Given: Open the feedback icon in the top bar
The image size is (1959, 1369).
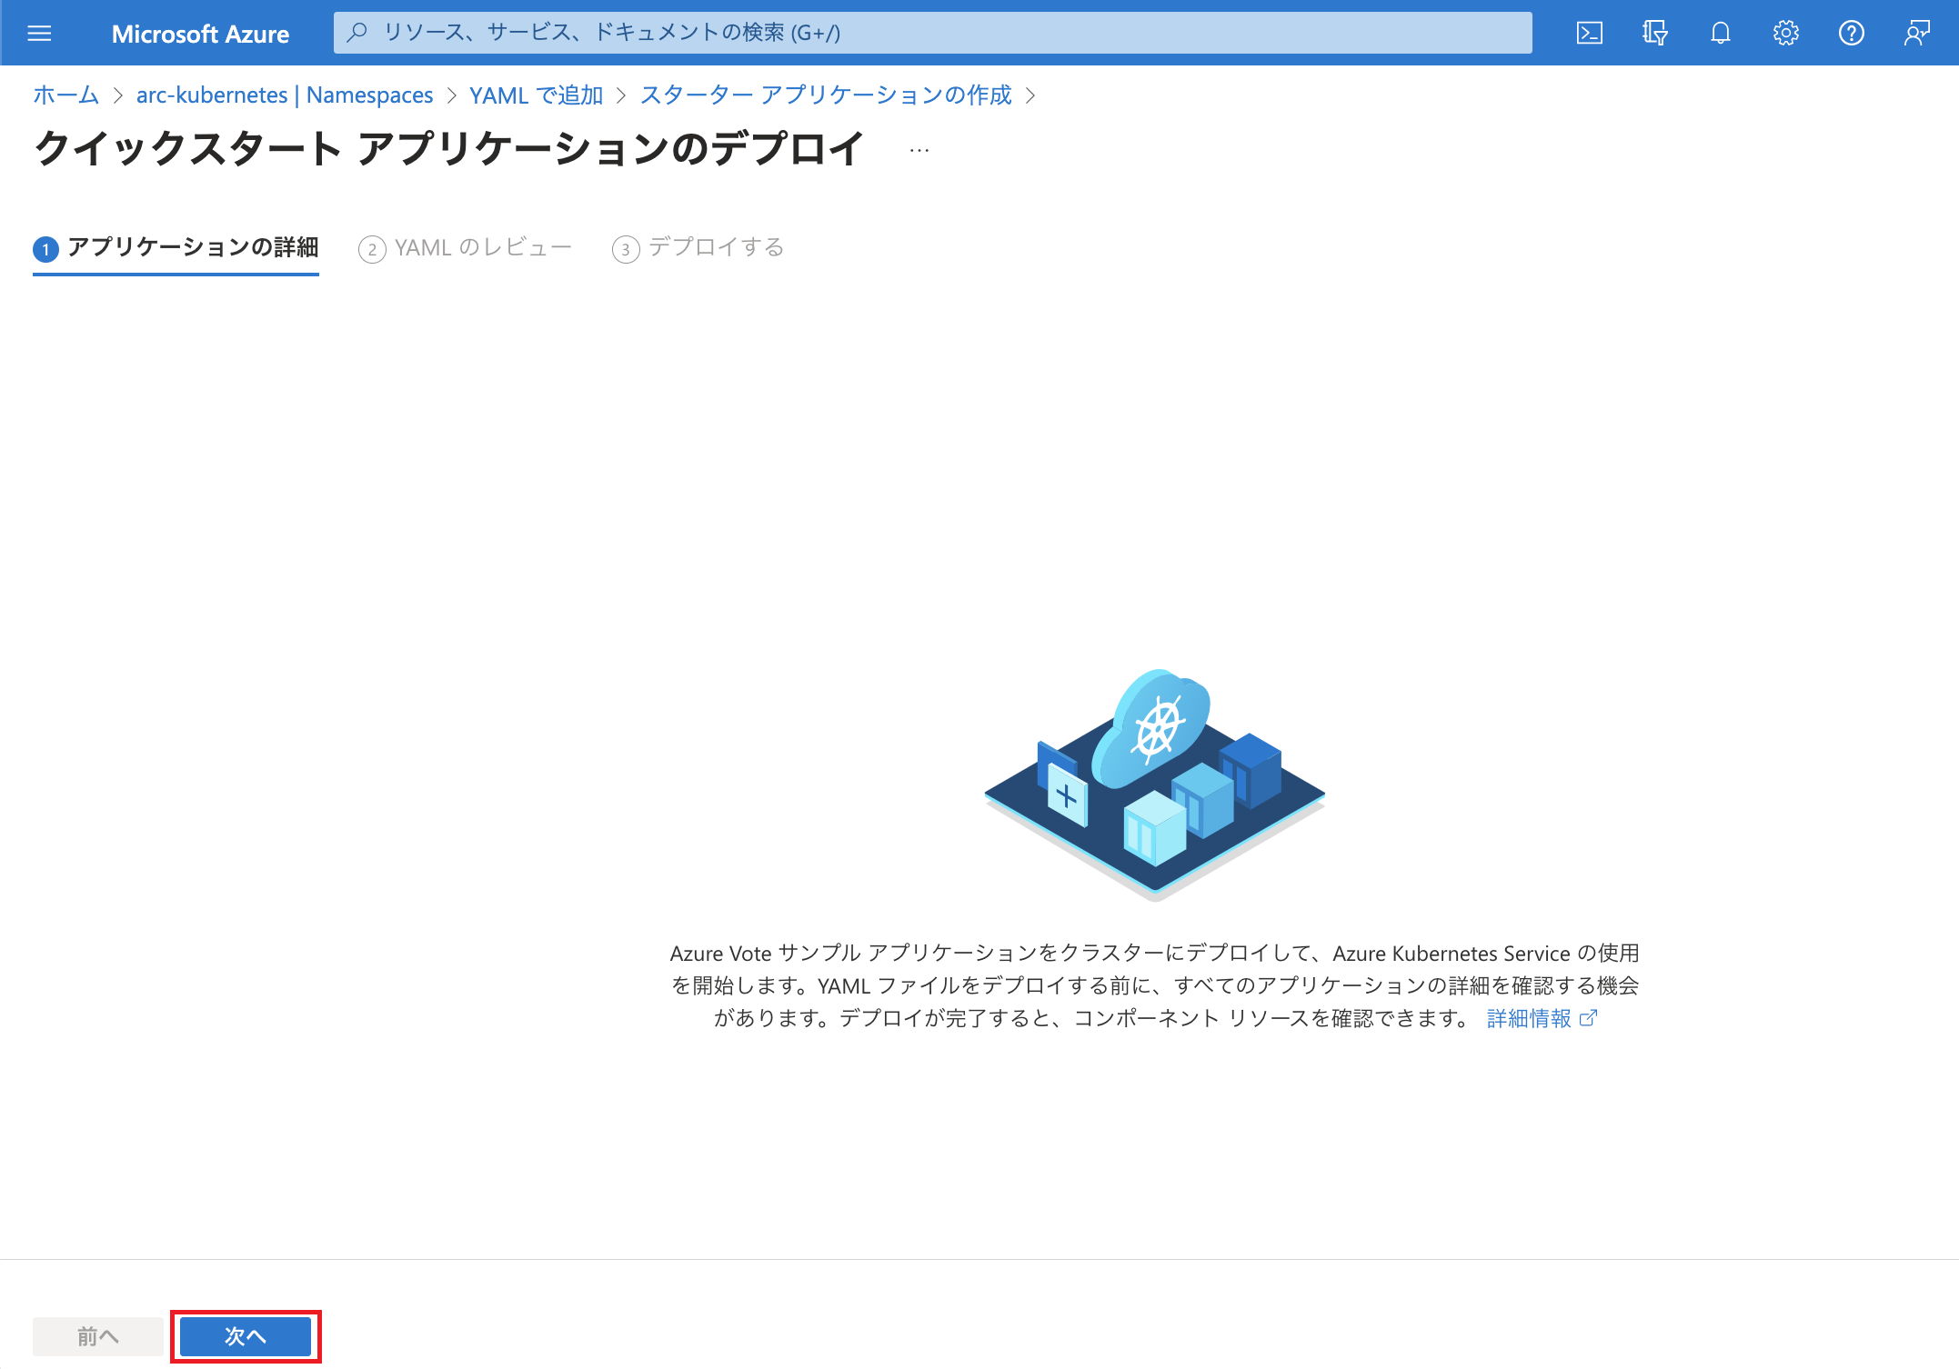Looking at the screenshot, I should [1916, 34].
